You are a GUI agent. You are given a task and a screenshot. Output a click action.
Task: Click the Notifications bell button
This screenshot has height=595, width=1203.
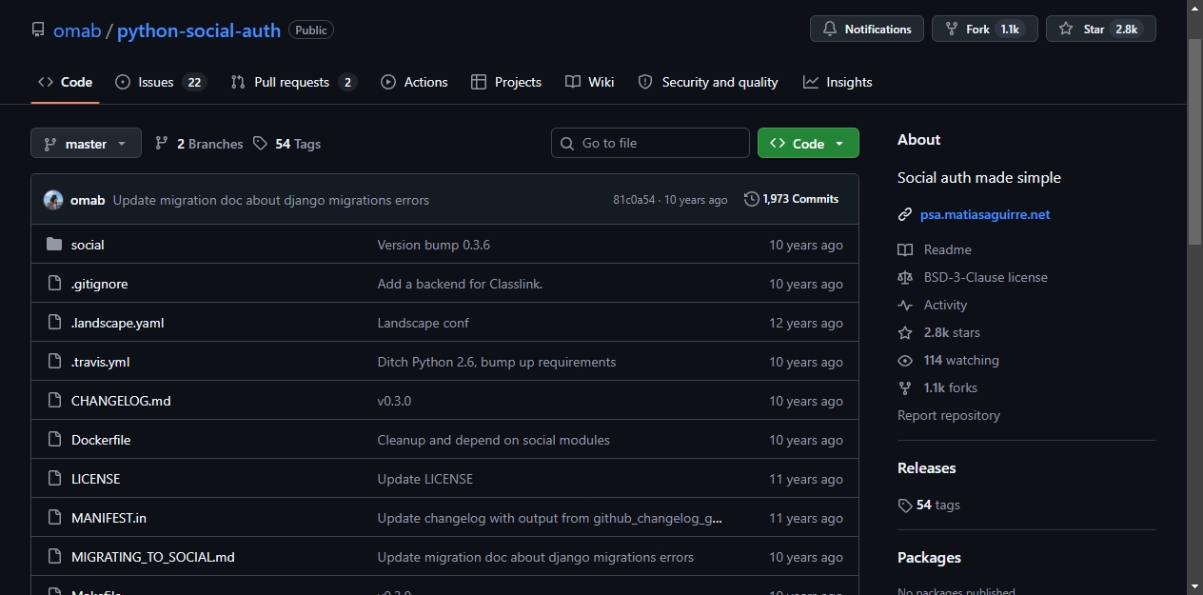click(867, 29)
